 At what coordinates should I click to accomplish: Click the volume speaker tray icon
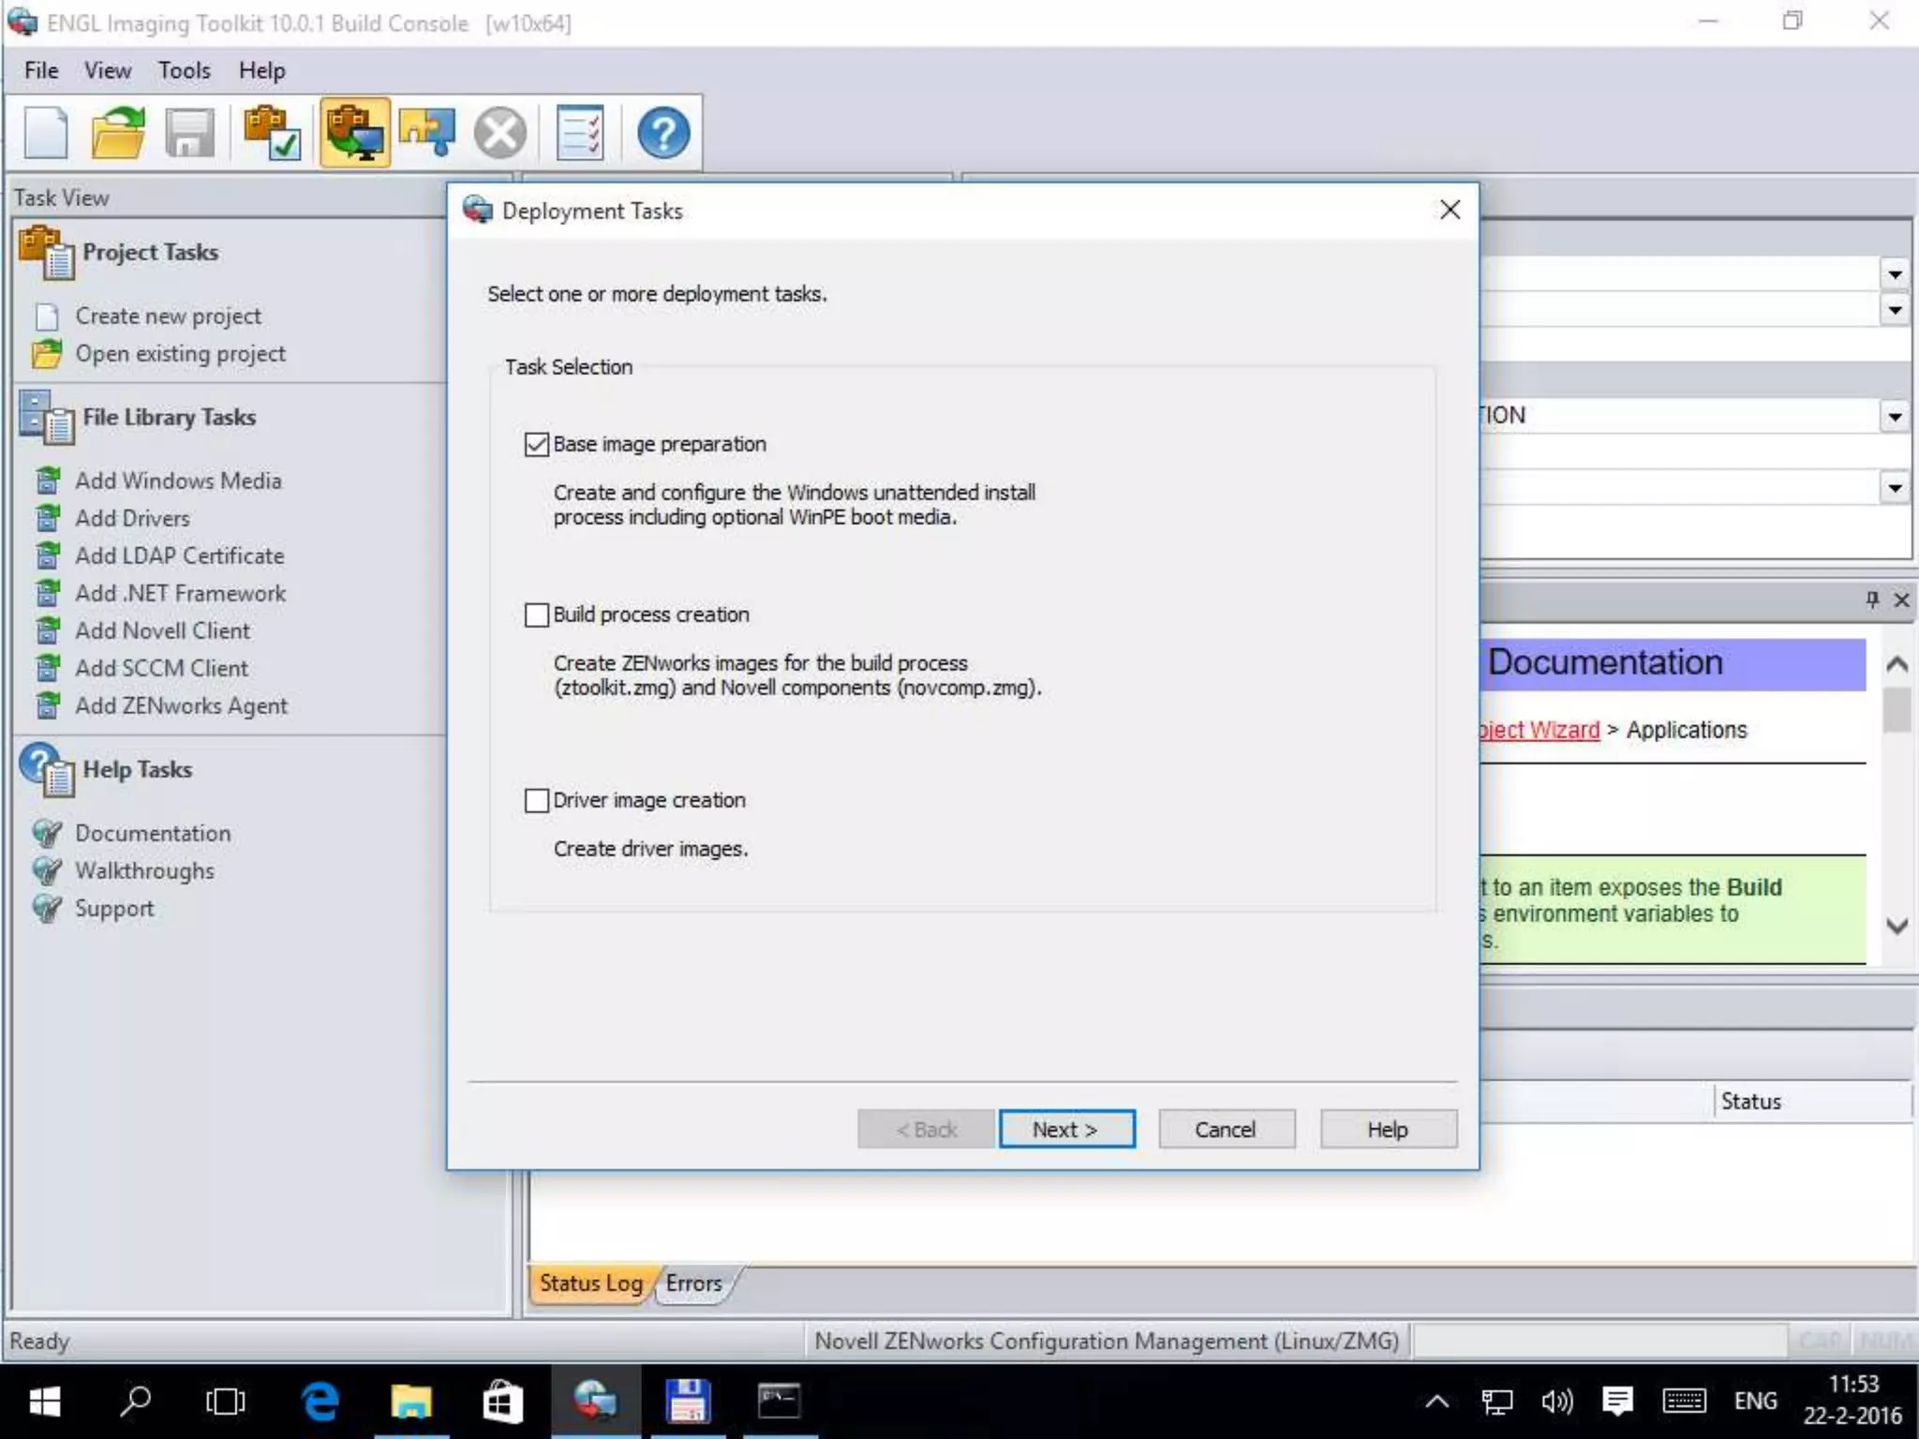pyautogui.click(x=1557, y=1402)
